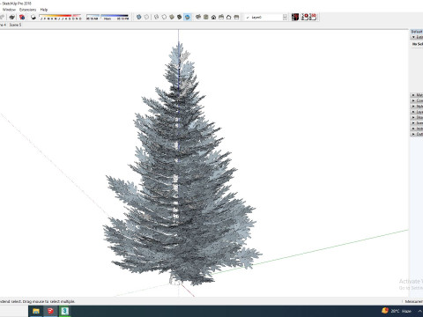
Task: Adjust the shadow time-of-day slider
Action: (x=108, y=17)
